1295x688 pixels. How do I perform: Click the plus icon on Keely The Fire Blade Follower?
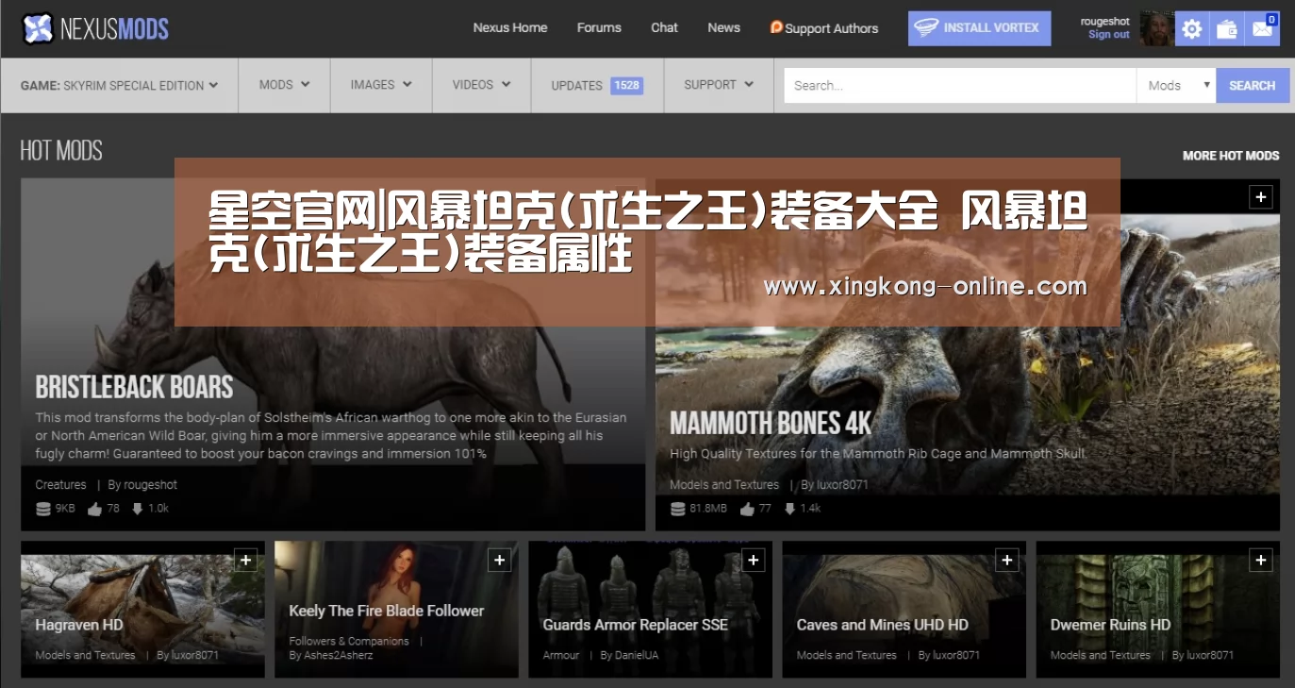point(499,560)
